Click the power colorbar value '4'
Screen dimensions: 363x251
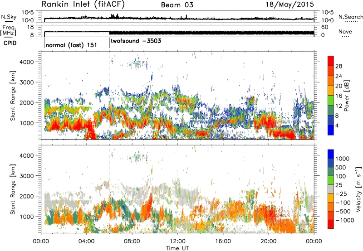[337, 125]
